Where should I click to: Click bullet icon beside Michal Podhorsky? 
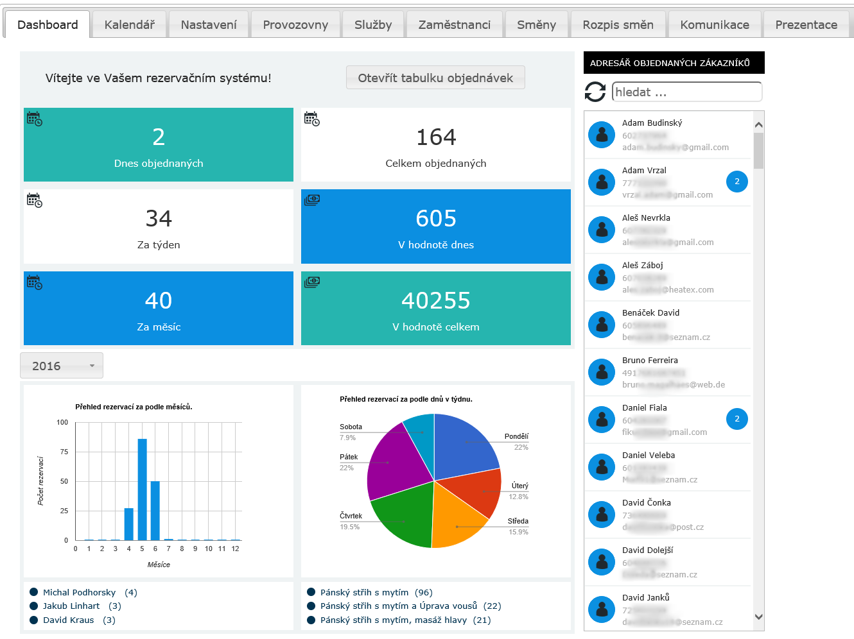pos(34,592)
